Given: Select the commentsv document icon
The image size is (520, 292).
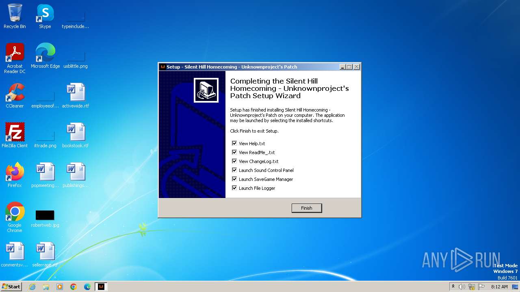Looking at the screenshot, I should click(15, 255).
